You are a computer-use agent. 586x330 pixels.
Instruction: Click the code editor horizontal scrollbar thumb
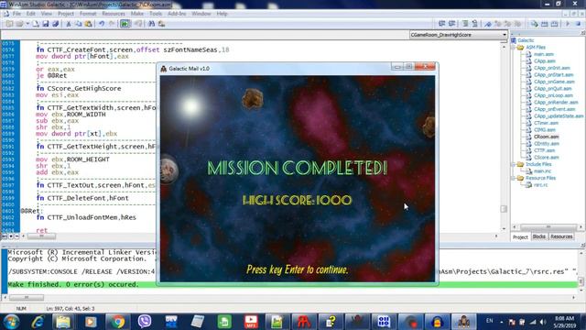pos(41,236)
